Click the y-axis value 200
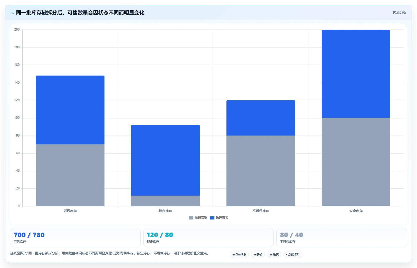This screenshot has width=417, height=268. pos(17,30)
